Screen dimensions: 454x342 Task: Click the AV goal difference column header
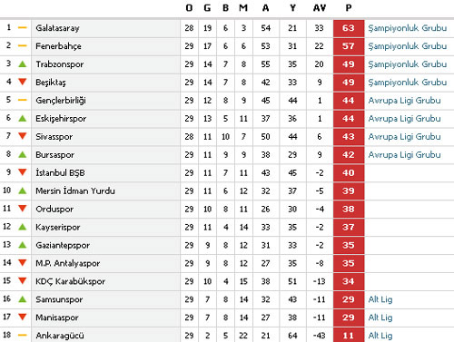(320, 8)
